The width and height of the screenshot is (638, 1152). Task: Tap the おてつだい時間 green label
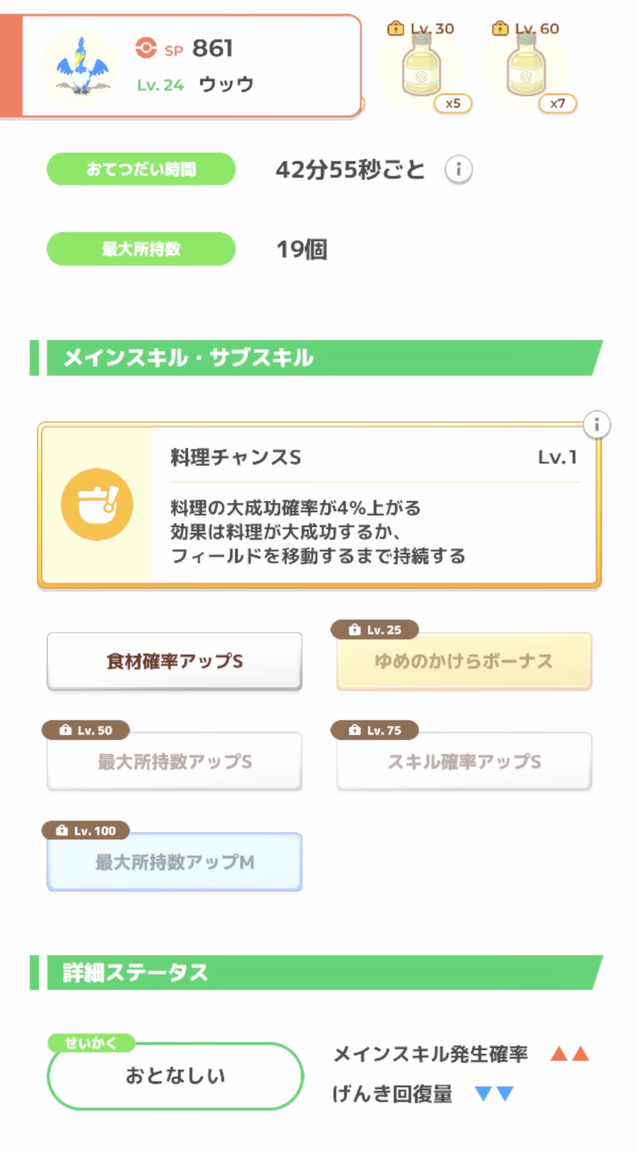(141, 169)
